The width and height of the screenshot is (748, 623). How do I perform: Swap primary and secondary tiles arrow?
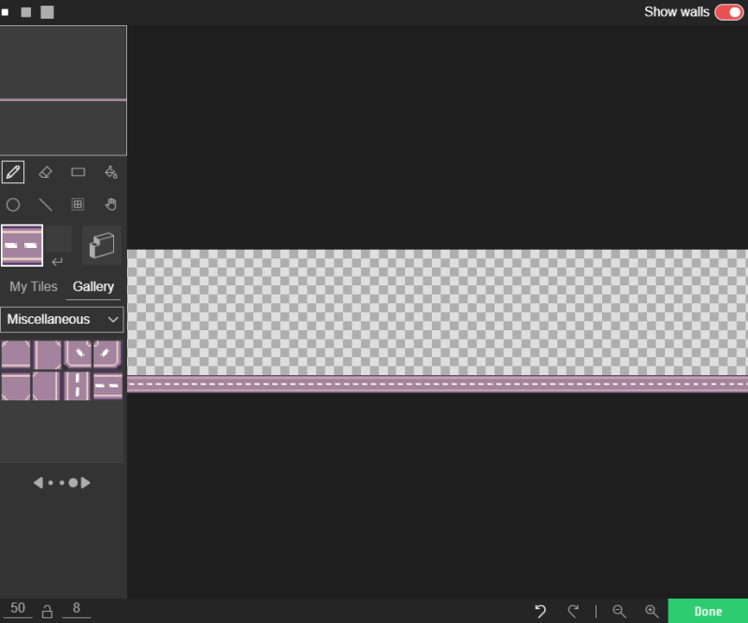[x=57, y=262]
